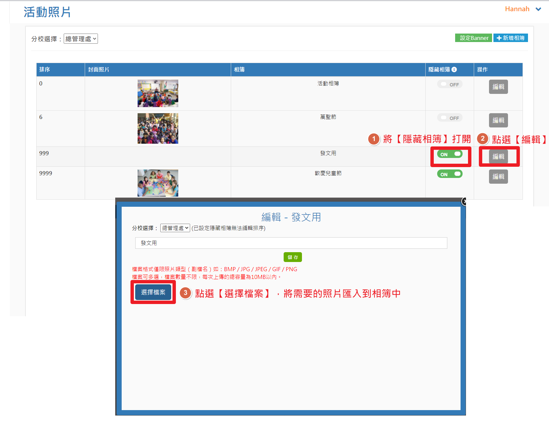Expand 分校選擇 dropdown inside edit dialog

[x=175, y=228]
